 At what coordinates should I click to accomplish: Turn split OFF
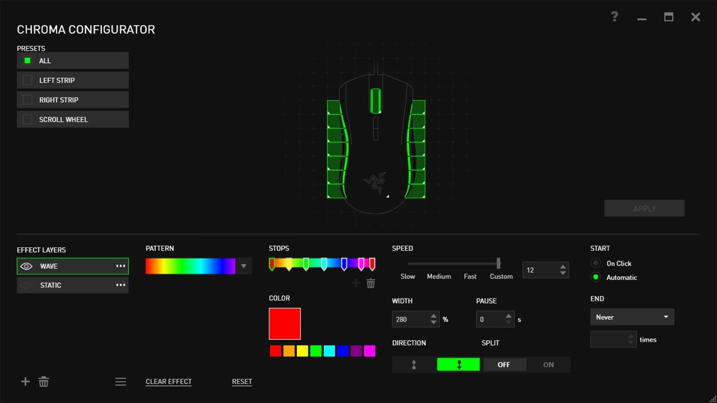pos(504,365)
